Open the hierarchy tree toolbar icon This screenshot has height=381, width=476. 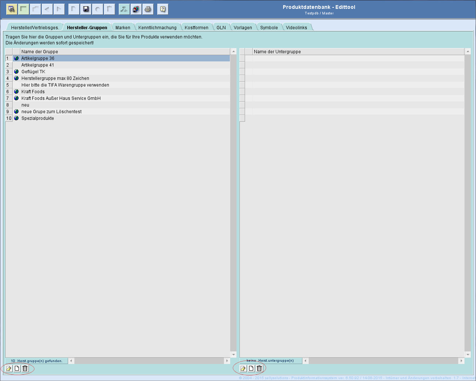point(124,9)
